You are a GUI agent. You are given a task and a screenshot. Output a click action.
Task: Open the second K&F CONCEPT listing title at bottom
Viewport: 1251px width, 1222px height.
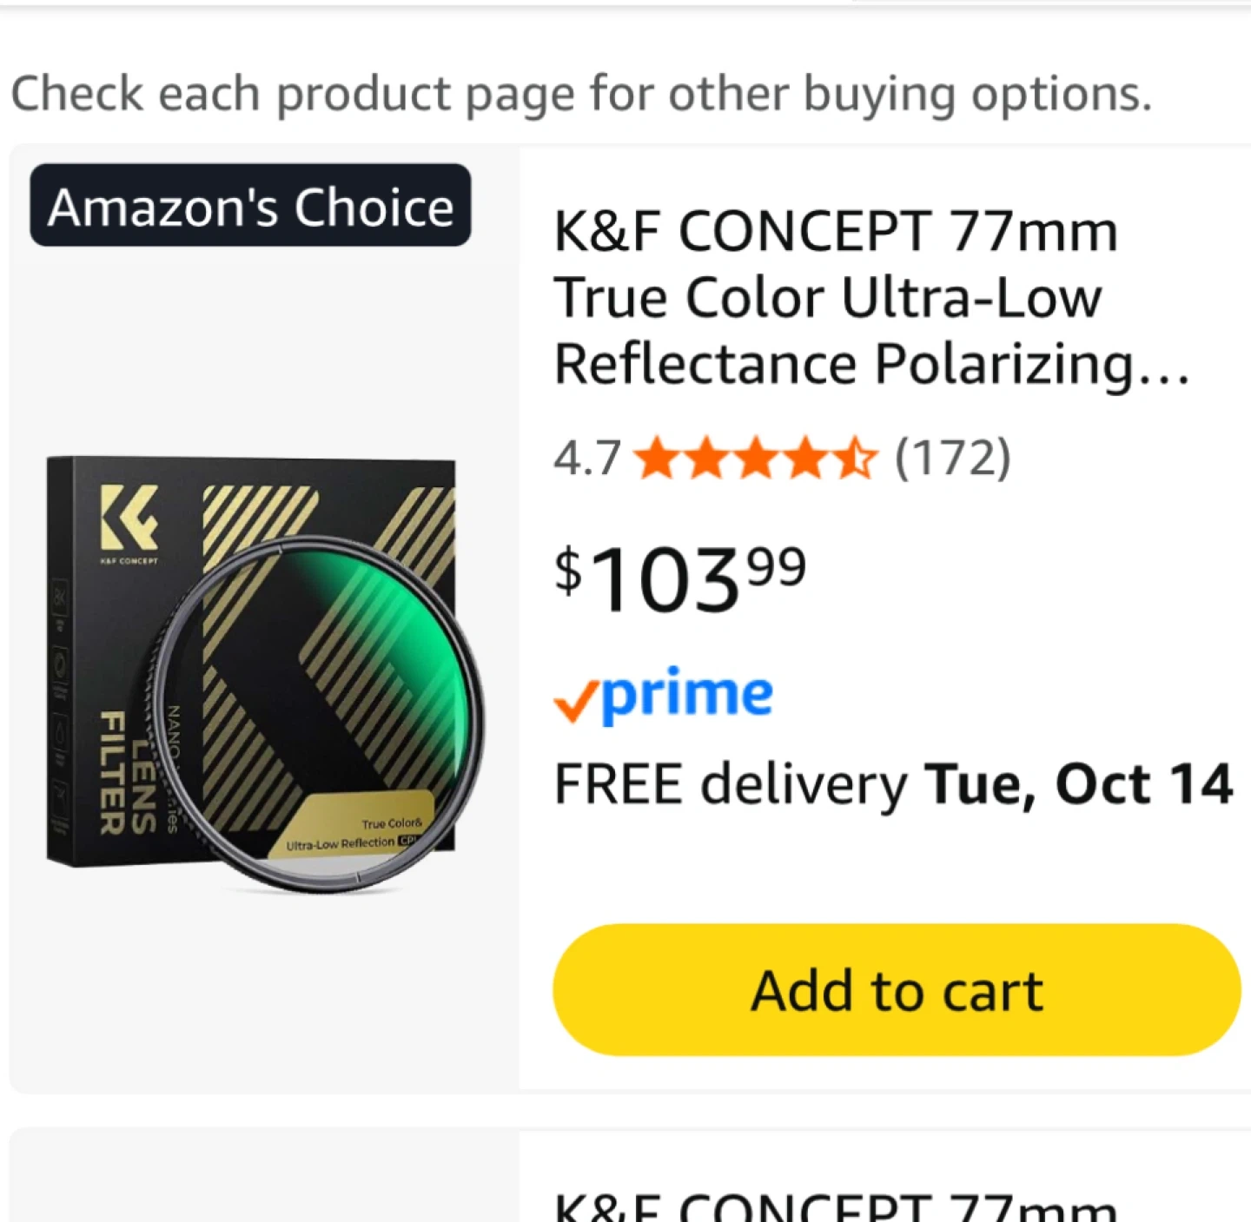point(834,1205)
